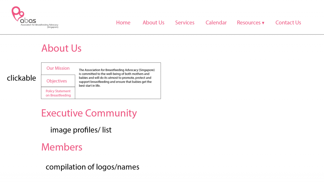Open About Us in the navigation bar
Viewport: 324px width, 182px height.
tap(153, 23)
